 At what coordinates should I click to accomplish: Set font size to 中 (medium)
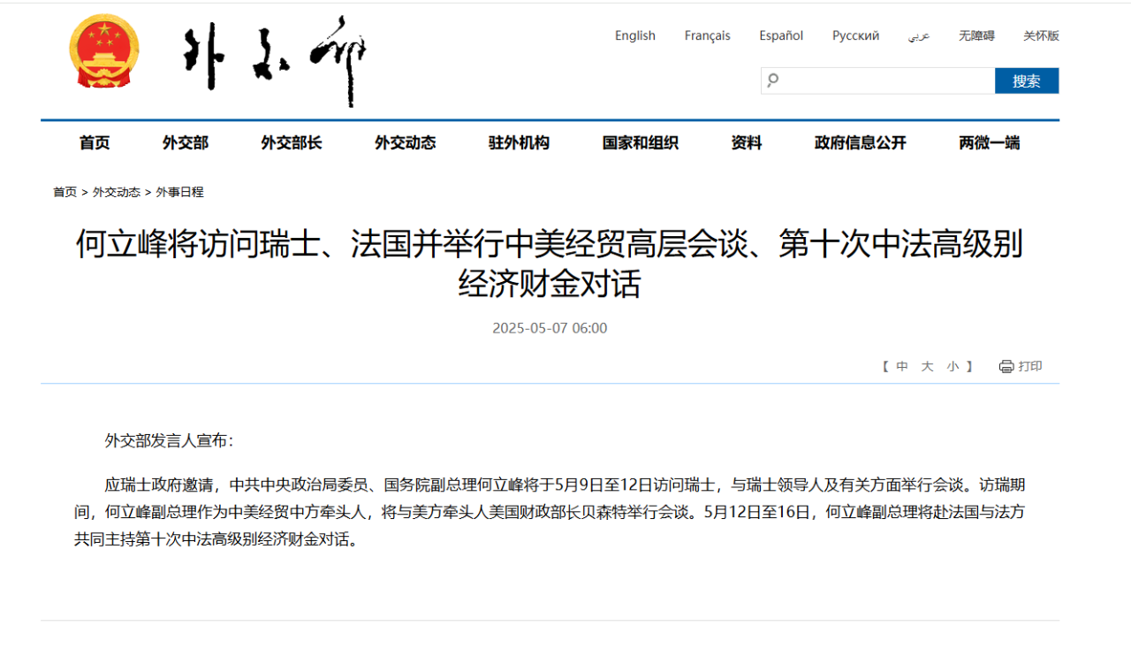902,366
